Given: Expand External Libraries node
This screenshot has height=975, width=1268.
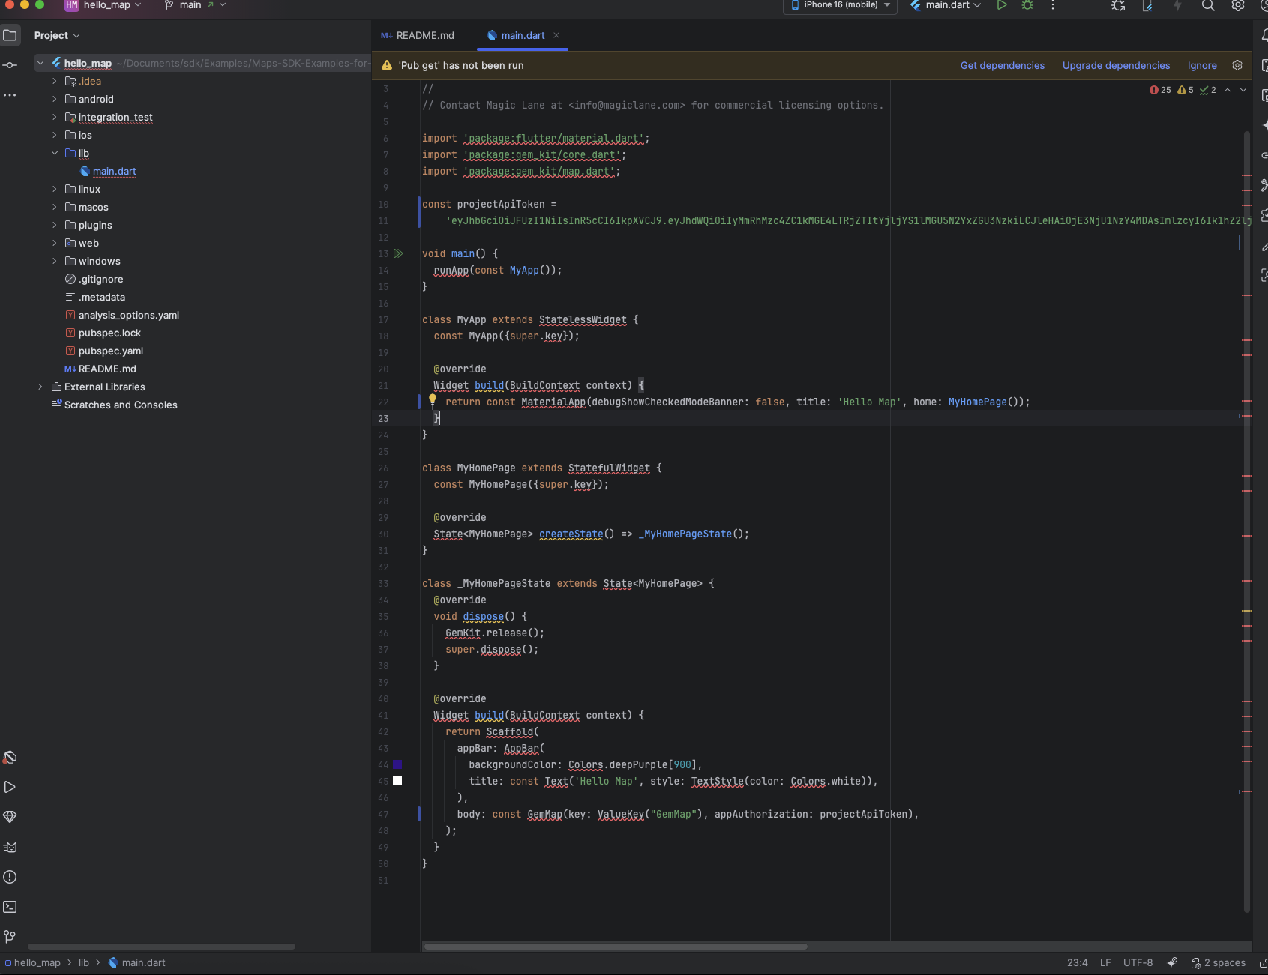Looking at the screenshot, I should pos(40,387).
